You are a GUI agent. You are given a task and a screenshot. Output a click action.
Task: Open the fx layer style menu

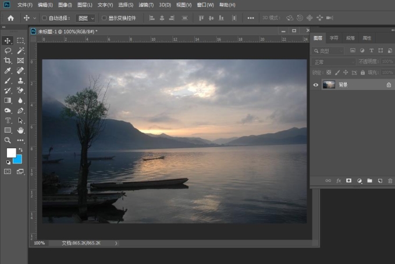[x=338, y=181]
